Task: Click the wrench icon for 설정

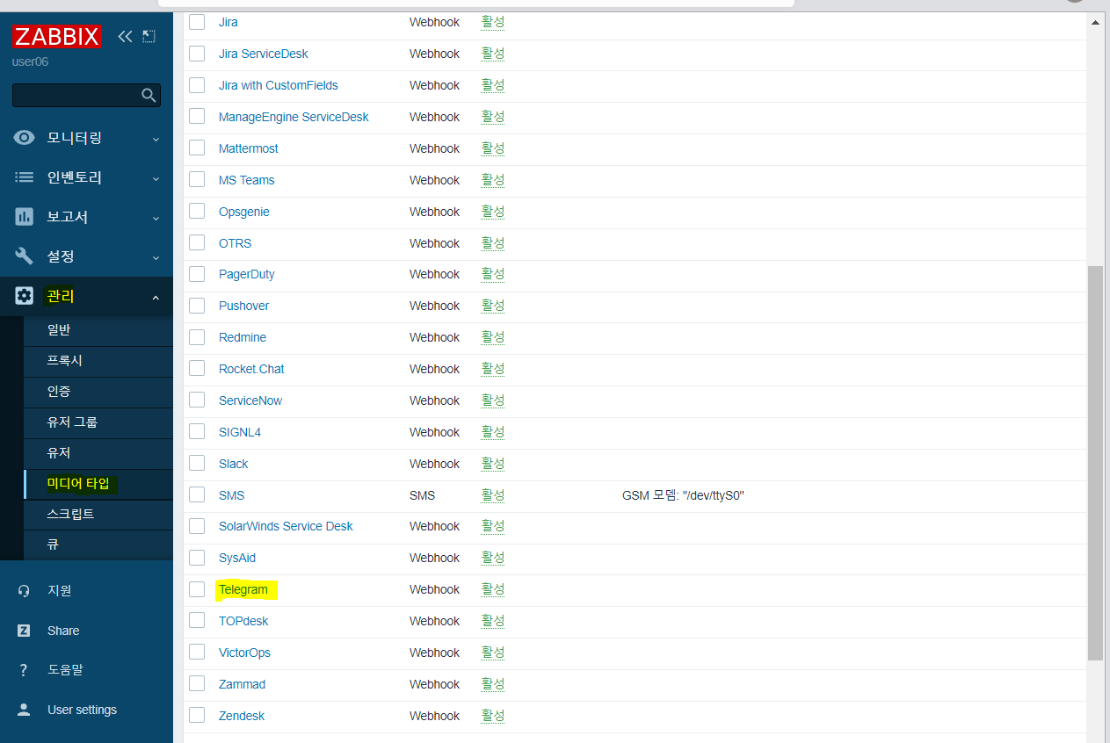Action: [25, 256]
